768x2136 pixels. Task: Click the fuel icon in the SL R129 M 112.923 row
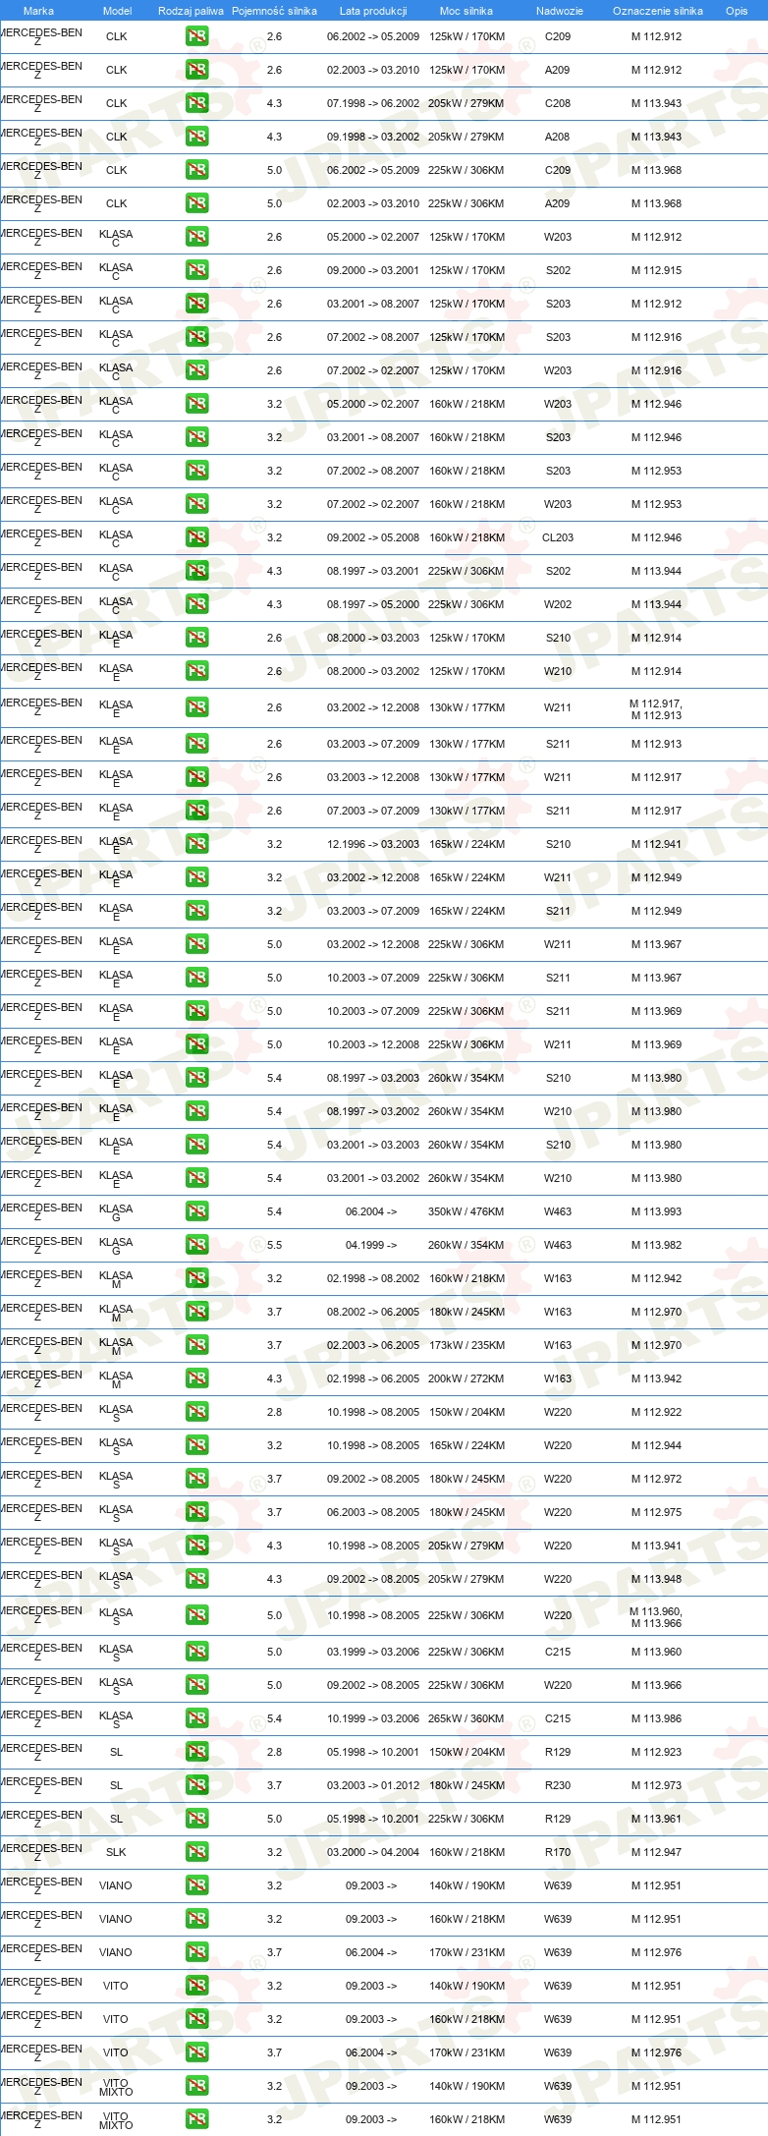click(196, 1752)
